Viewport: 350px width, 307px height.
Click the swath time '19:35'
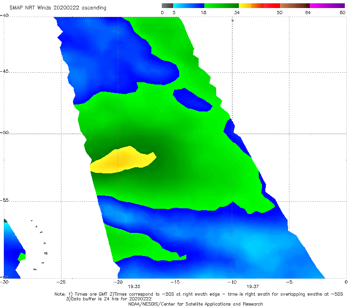134,287
